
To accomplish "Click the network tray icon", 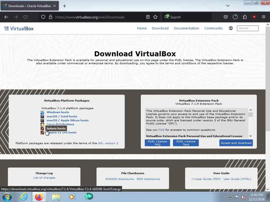I will coord(230,197).
